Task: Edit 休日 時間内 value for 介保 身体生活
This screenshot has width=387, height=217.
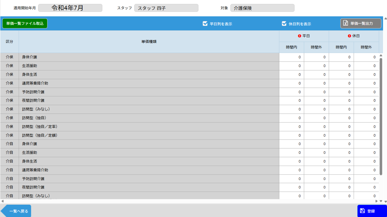Action: (341, 75)
